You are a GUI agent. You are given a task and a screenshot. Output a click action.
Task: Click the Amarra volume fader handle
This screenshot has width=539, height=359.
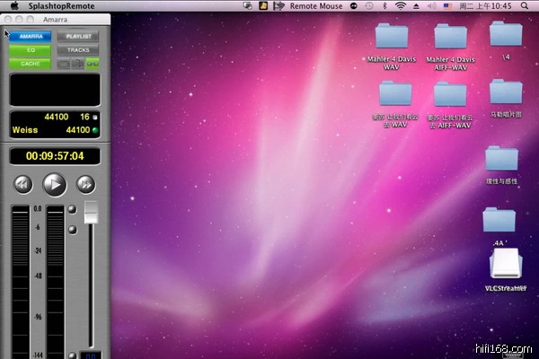point(91,212)
